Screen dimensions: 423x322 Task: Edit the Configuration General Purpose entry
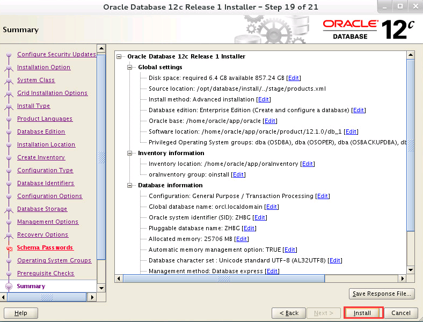[x=323, y=196]
